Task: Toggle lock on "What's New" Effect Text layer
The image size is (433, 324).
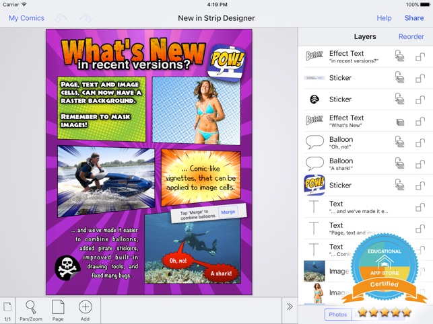Action: pos(420,121)
